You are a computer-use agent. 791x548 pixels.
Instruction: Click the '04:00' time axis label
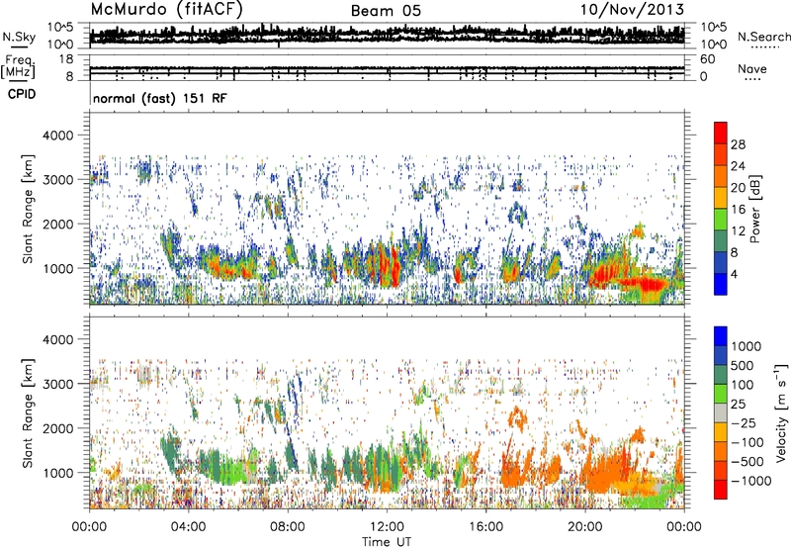(x=189, y=527)
